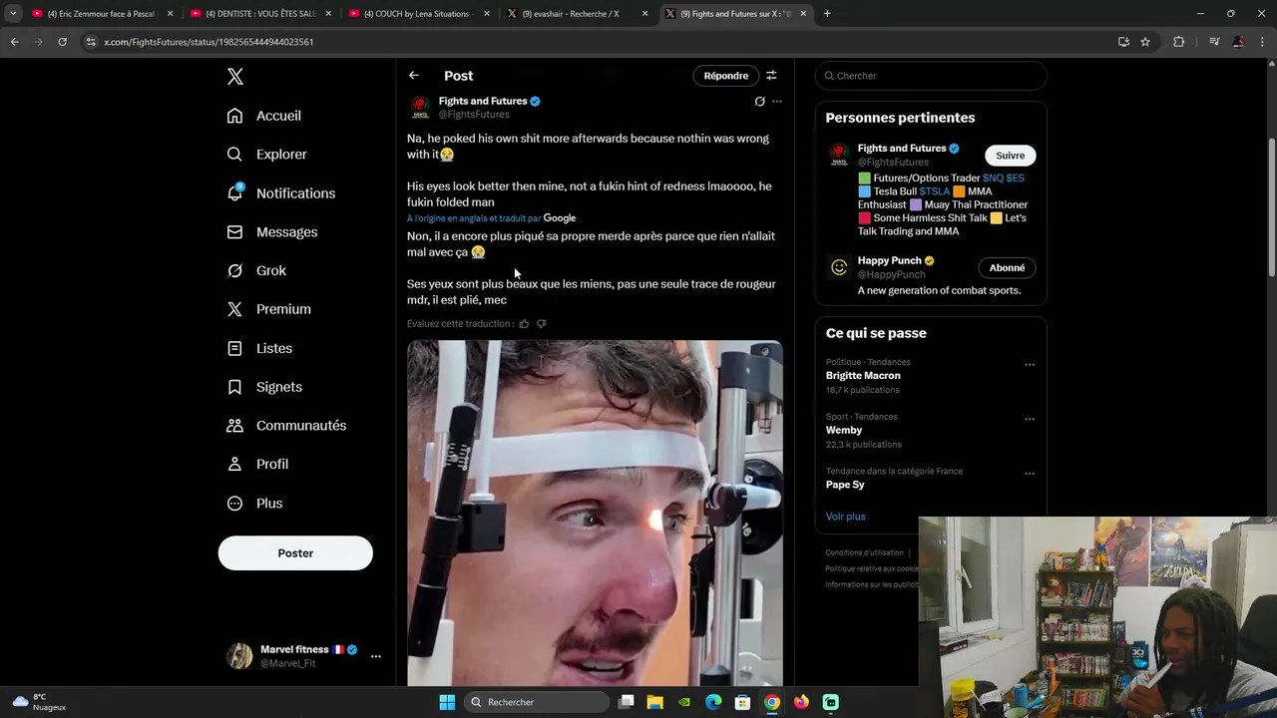Open a new browser tab
The image size is (1277, 718).
coord(827,14)
